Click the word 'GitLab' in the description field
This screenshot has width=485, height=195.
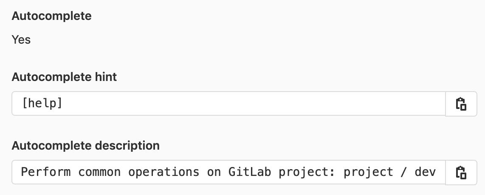tap(250, 172)
